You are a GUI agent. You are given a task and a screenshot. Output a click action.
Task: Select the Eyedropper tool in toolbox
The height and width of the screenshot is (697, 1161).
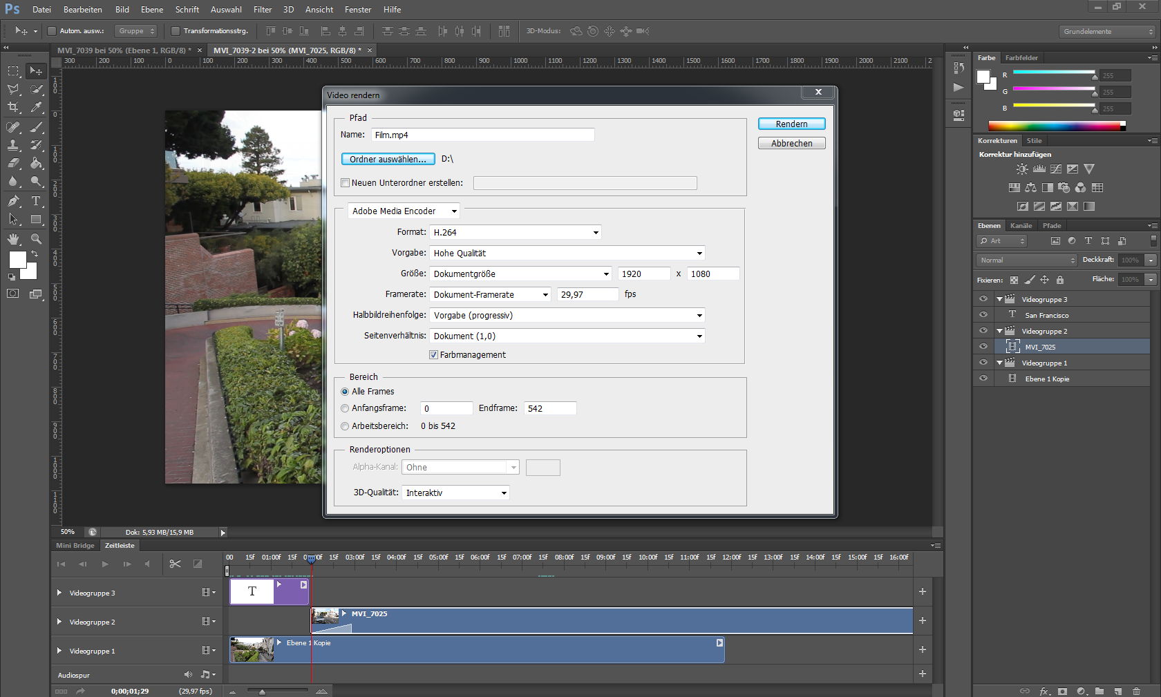tap(36, 108)
